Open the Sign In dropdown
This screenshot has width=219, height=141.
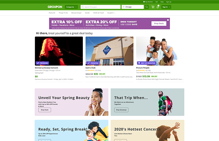coord(166,7)
